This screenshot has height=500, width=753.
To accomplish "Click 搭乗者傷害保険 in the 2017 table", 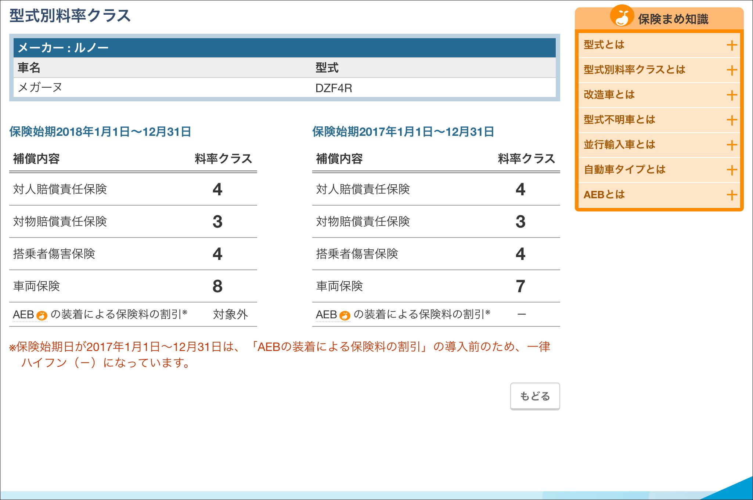I will point(357,254).
